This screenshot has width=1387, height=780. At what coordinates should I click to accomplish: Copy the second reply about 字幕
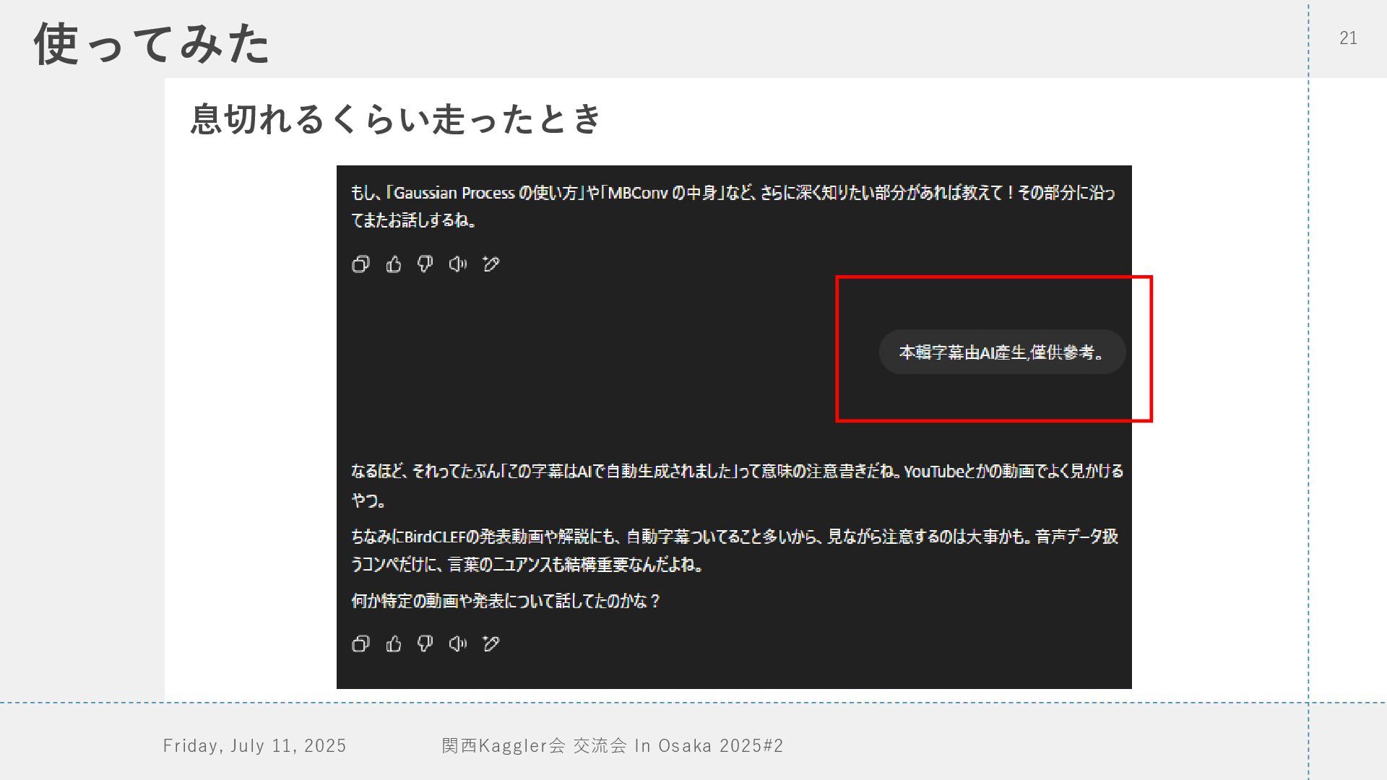[360, 643]
